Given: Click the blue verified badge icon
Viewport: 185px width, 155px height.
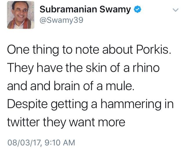Looking at the screenshot, I should point(138,10).
